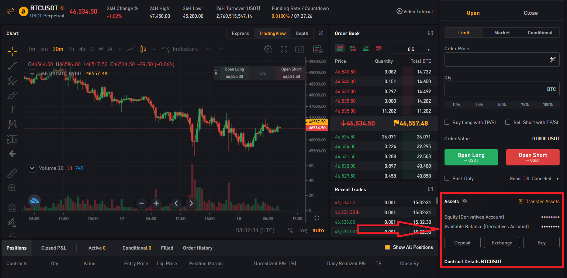
Task: Open chart settings via the gear icon
Action: [268, 49]
